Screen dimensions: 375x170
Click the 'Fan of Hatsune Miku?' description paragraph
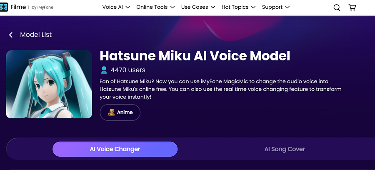[x=220, y=90]
